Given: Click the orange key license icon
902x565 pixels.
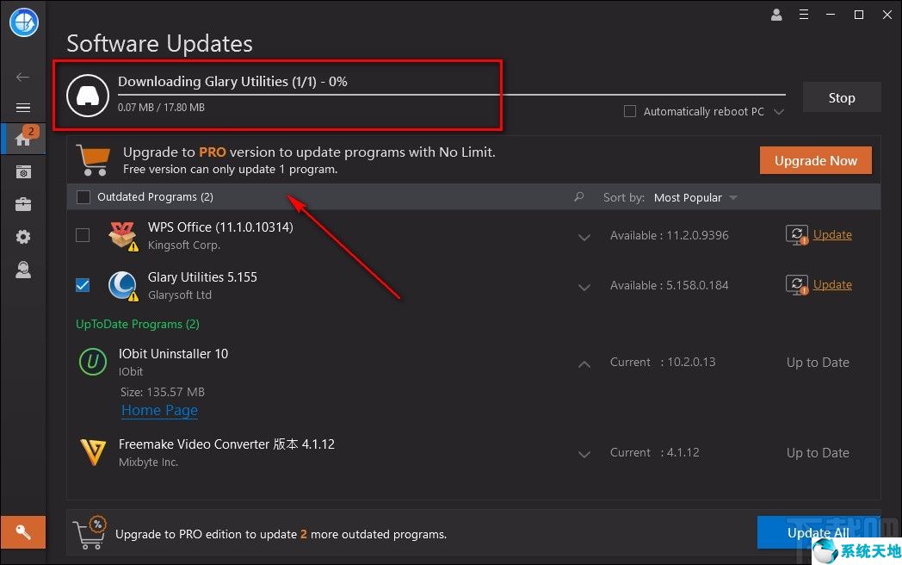Looking at the screenshot, I should click(23, 532).
